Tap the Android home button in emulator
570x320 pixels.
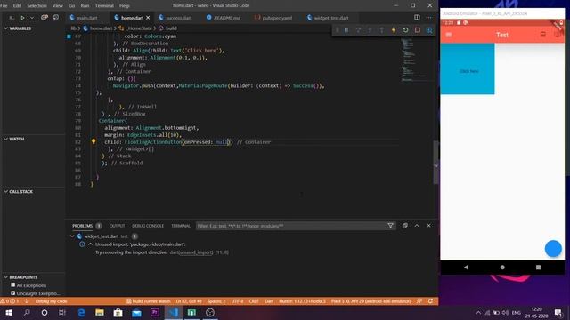(x=502, y=268)
